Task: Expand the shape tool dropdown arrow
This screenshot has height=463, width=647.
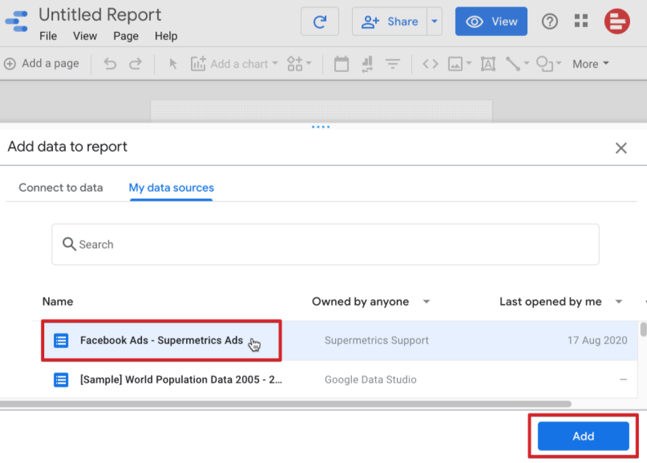Action: point(559,63)
